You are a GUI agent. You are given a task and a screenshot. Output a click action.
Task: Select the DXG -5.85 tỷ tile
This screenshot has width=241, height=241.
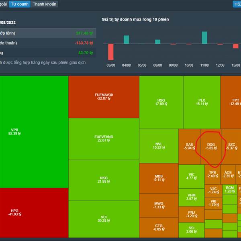(211, 147)
